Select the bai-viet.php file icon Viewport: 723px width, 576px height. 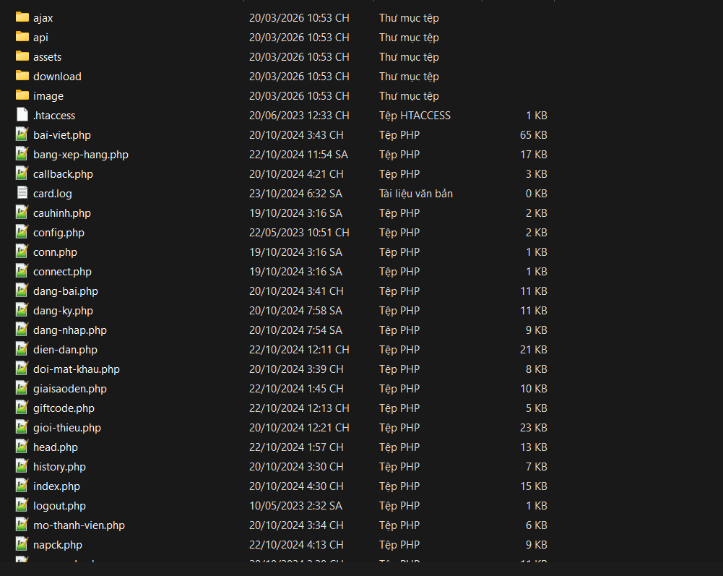click(x=22, y=134)
